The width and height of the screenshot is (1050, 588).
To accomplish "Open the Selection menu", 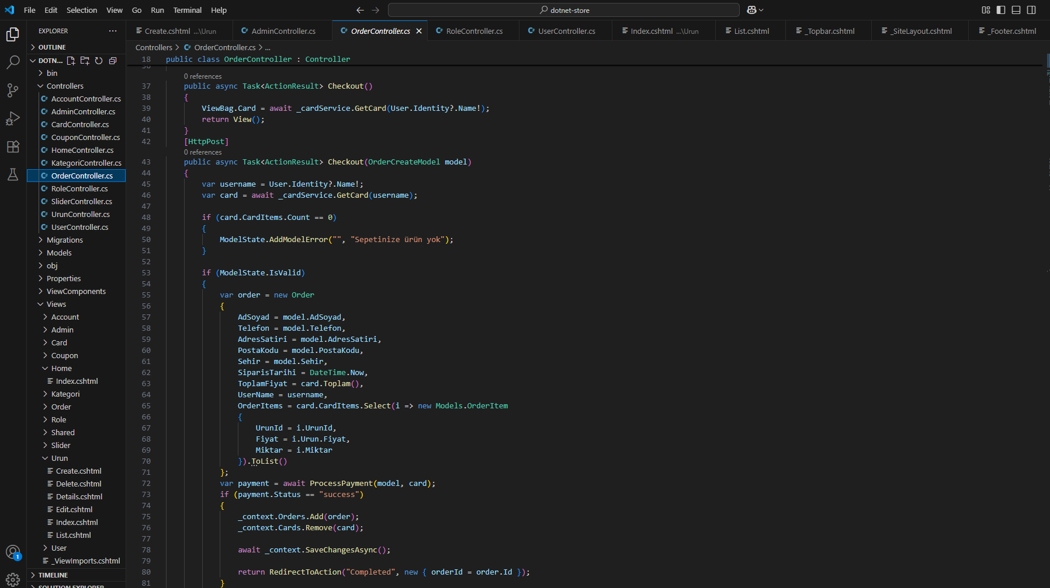I will (82, 10).
